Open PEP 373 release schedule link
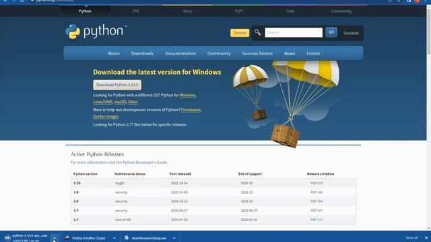This screenshot has width=431, height=242. [317, 220]
